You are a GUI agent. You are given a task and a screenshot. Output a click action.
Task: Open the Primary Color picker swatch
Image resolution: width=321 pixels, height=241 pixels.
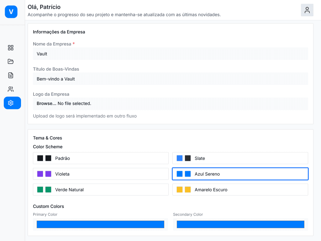coord(100,224)
